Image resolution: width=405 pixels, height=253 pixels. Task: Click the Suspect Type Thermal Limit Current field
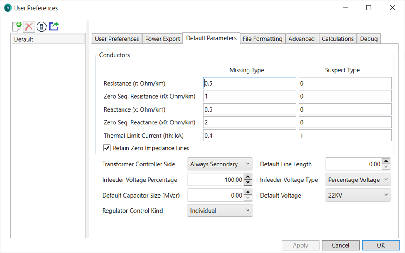(345, 136)
